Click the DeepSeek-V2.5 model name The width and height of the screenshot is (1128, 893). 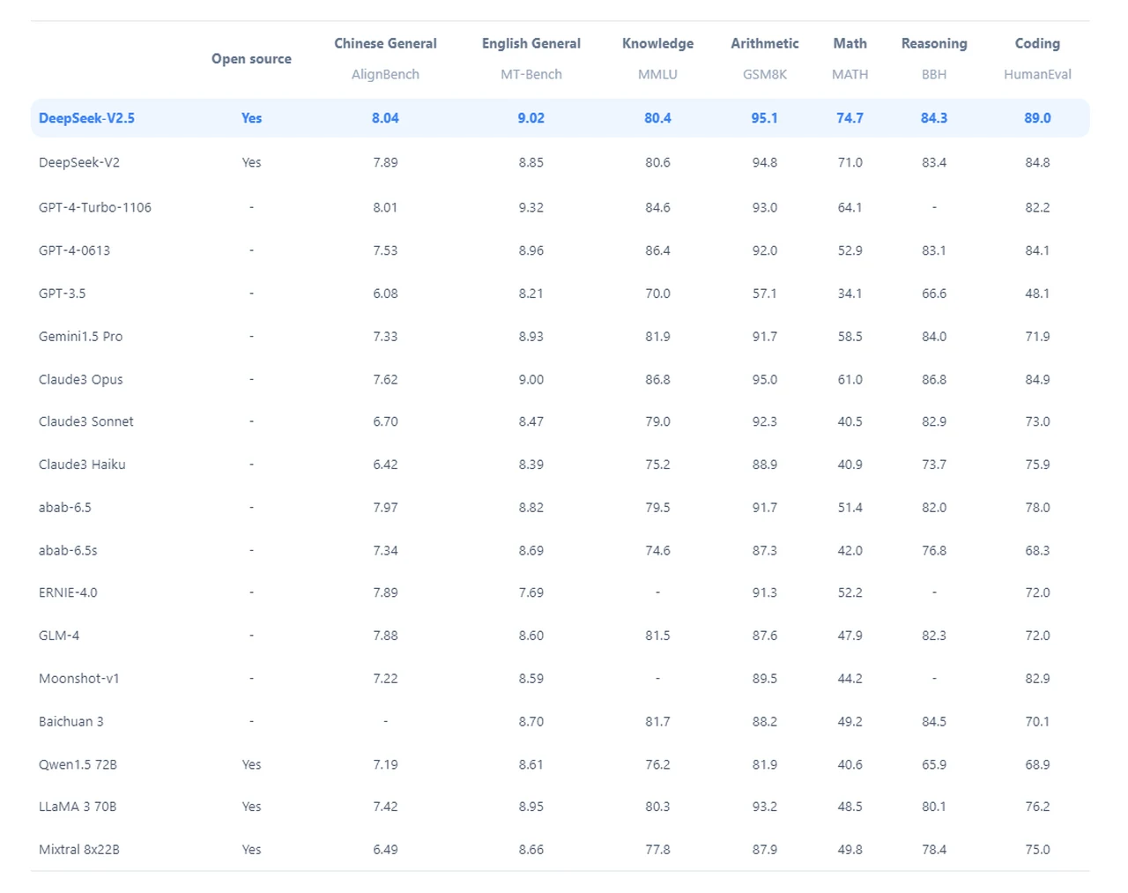coord(86,118)
